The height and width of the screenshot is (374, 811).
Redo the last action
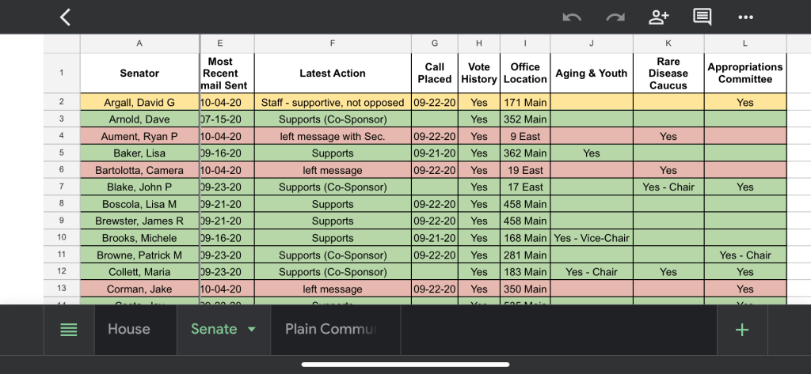(x=615, y=17)
